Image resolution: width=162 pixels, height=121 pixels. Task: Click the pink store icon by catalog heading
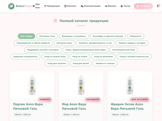[55, 21]
